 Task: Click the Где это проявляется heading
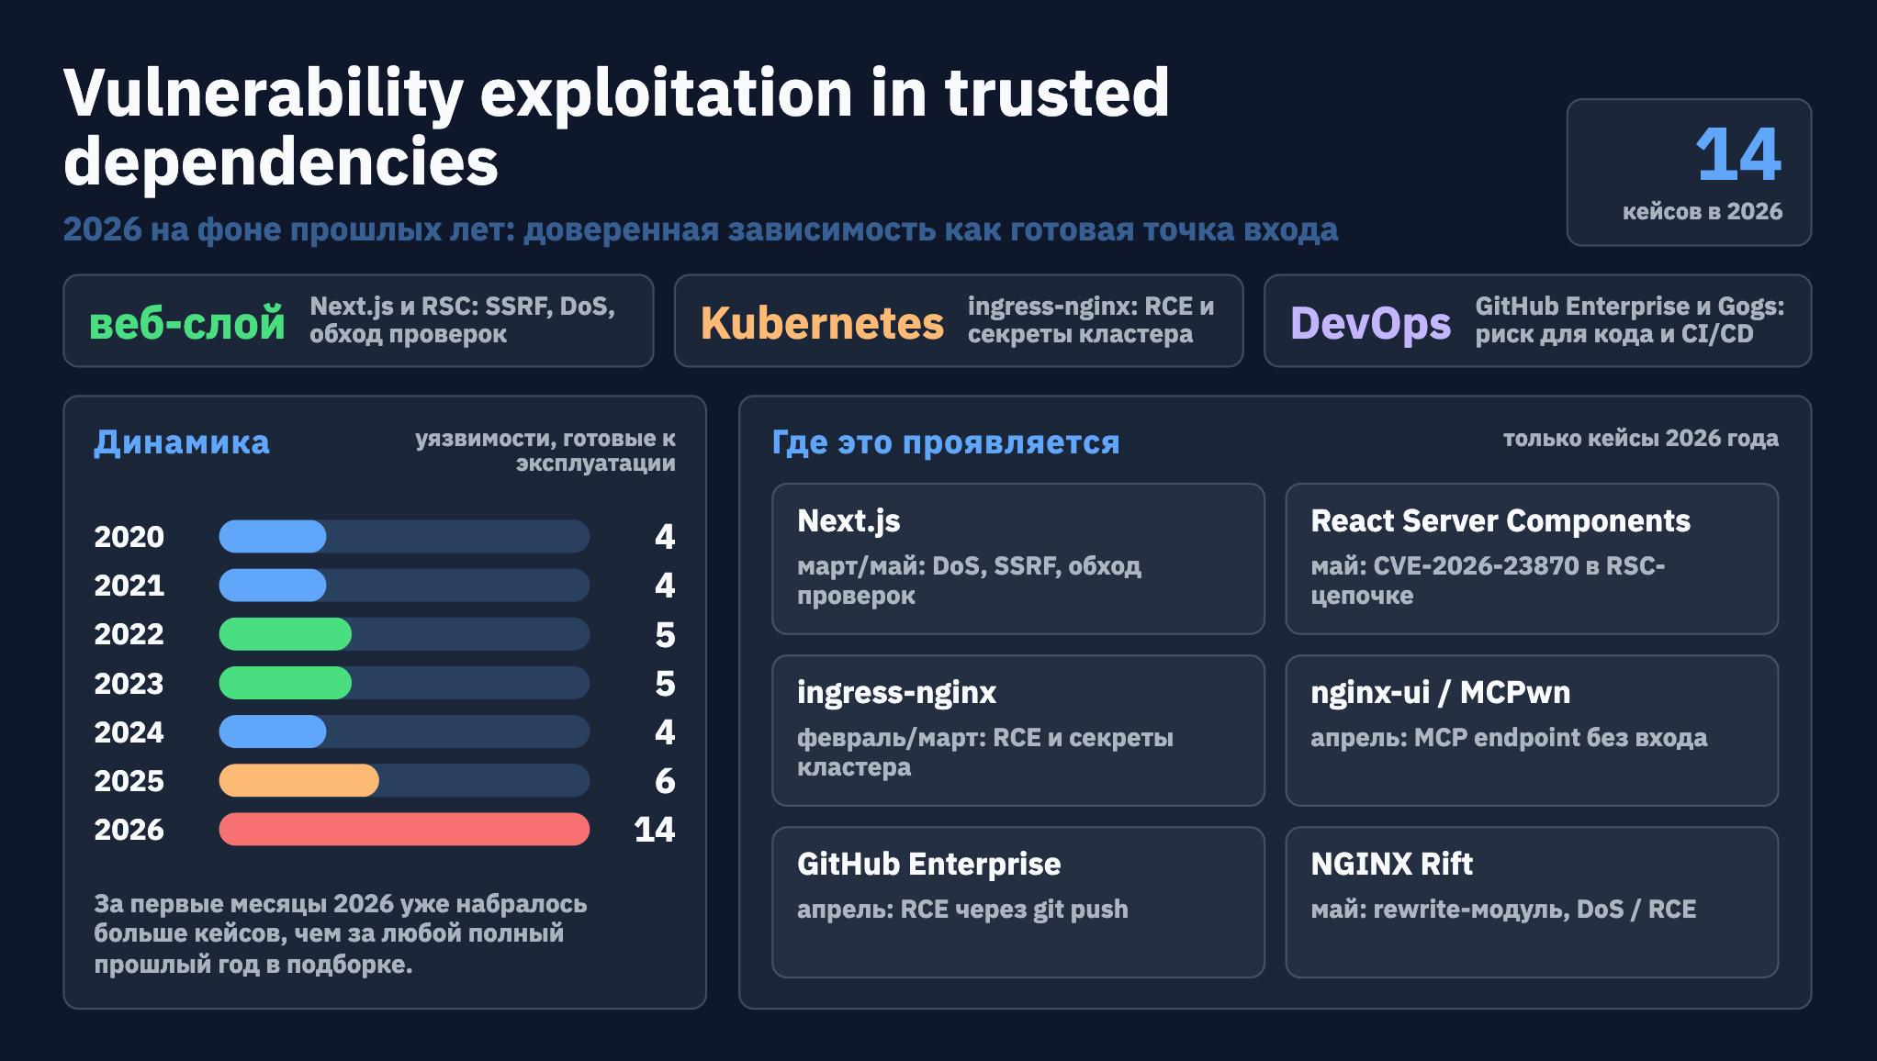coord(946,442)
